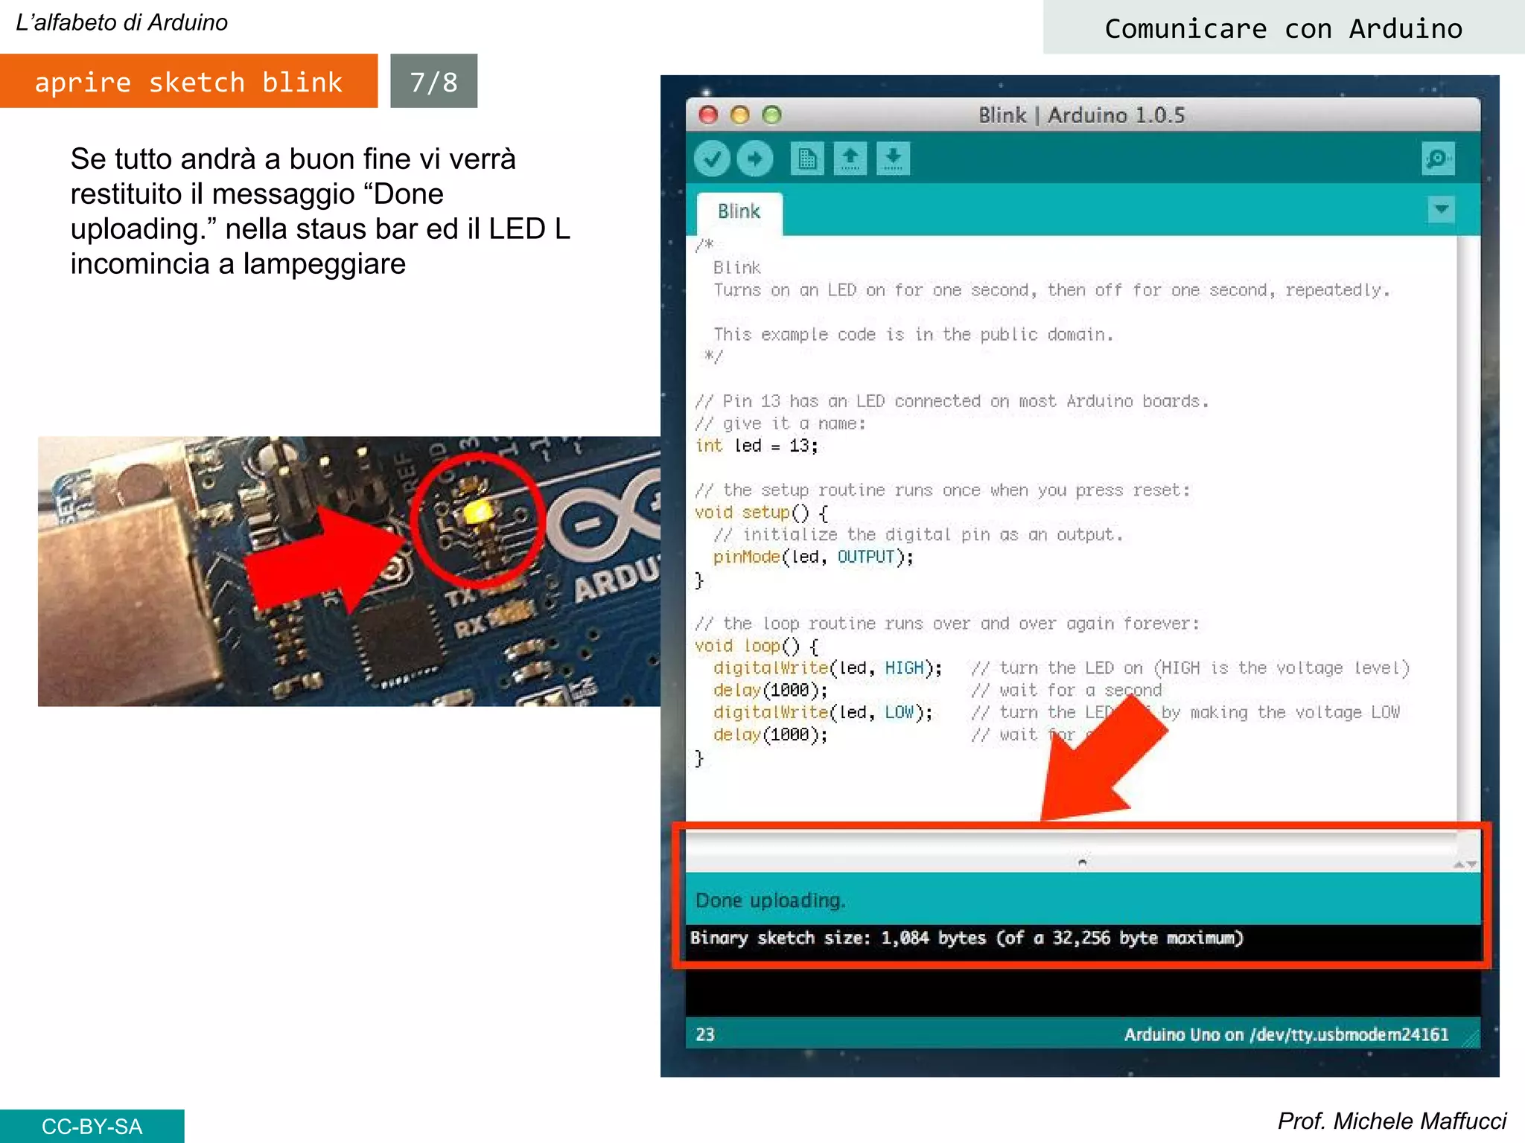The height and width of the screenshot is (1143, 1525).
Task: Click the window title 'Blink | Arduino 1.0.5'
Action: [1081, 115]
